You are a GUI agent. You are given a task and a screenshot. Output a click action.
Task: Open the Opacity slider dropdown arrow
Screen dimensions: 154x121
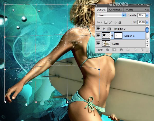(x=147, y=15)
